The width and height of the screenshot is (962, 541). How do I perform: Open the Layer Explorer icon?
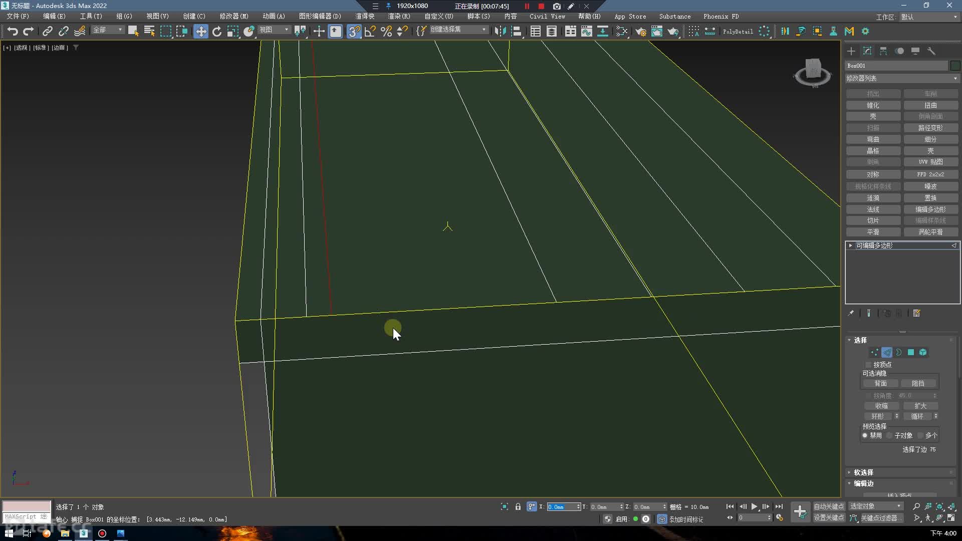552,31
